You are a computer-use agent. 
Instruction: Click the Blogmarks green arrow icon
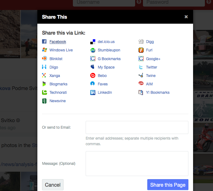pyautogui.click(x=44, y=84)
